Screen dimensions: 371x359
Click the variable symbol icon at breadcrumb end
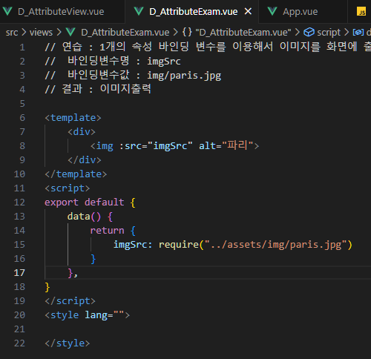[x=358, y=32]
